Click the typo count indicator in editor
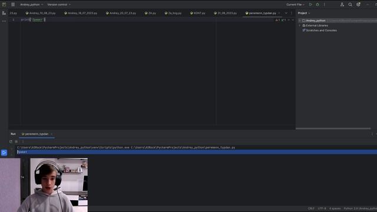The height and width of the screenshot is (212, 377). (x=283, y=20)
